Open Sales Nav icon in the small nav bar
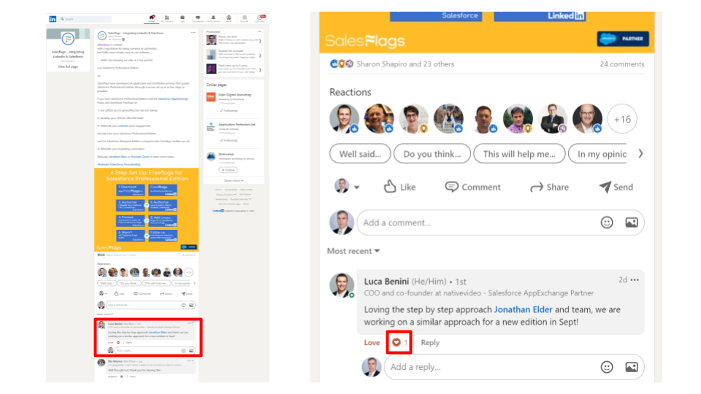The height and width of the screenshot is (394, 701). [260, 19]
